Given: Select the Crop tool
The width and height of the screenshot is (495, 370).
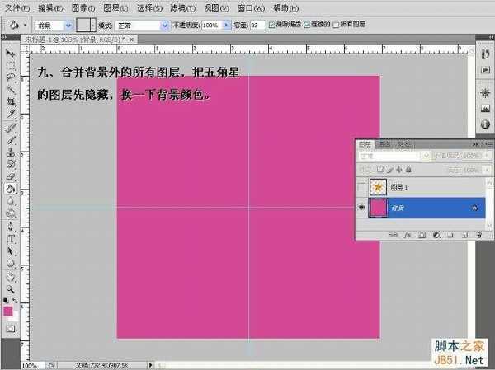Looking at the screenshot, I should 11,101.
